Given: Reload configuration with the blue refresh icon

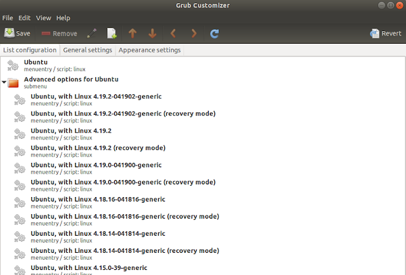Looking at the screenshot, I should [x=214, y=34].
